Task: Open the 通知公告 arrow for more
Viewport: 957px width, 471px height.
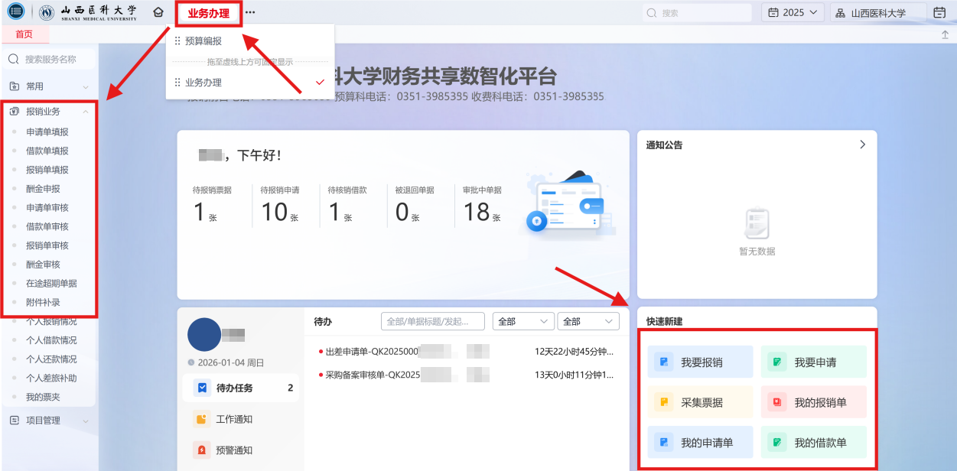Action: 862,145
